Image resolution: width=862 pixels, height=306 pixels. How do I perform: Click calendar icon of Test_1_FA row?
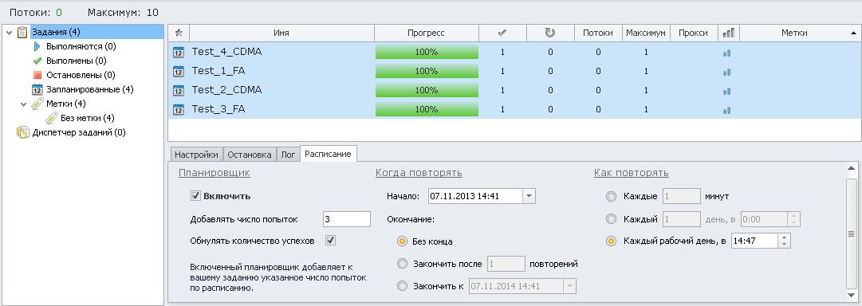tap(178, 71)
